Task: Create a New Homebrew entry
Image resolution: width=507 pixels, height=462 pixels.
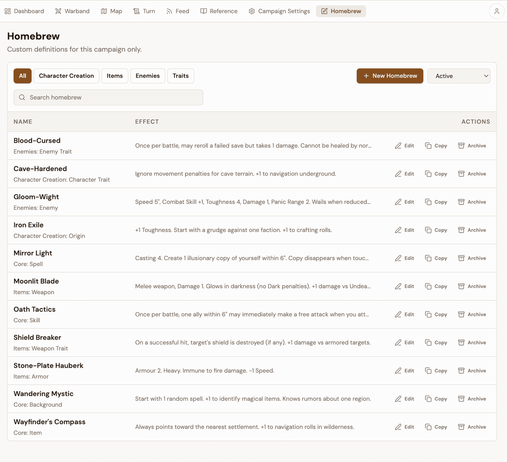Action: click(x=390, y=76)
